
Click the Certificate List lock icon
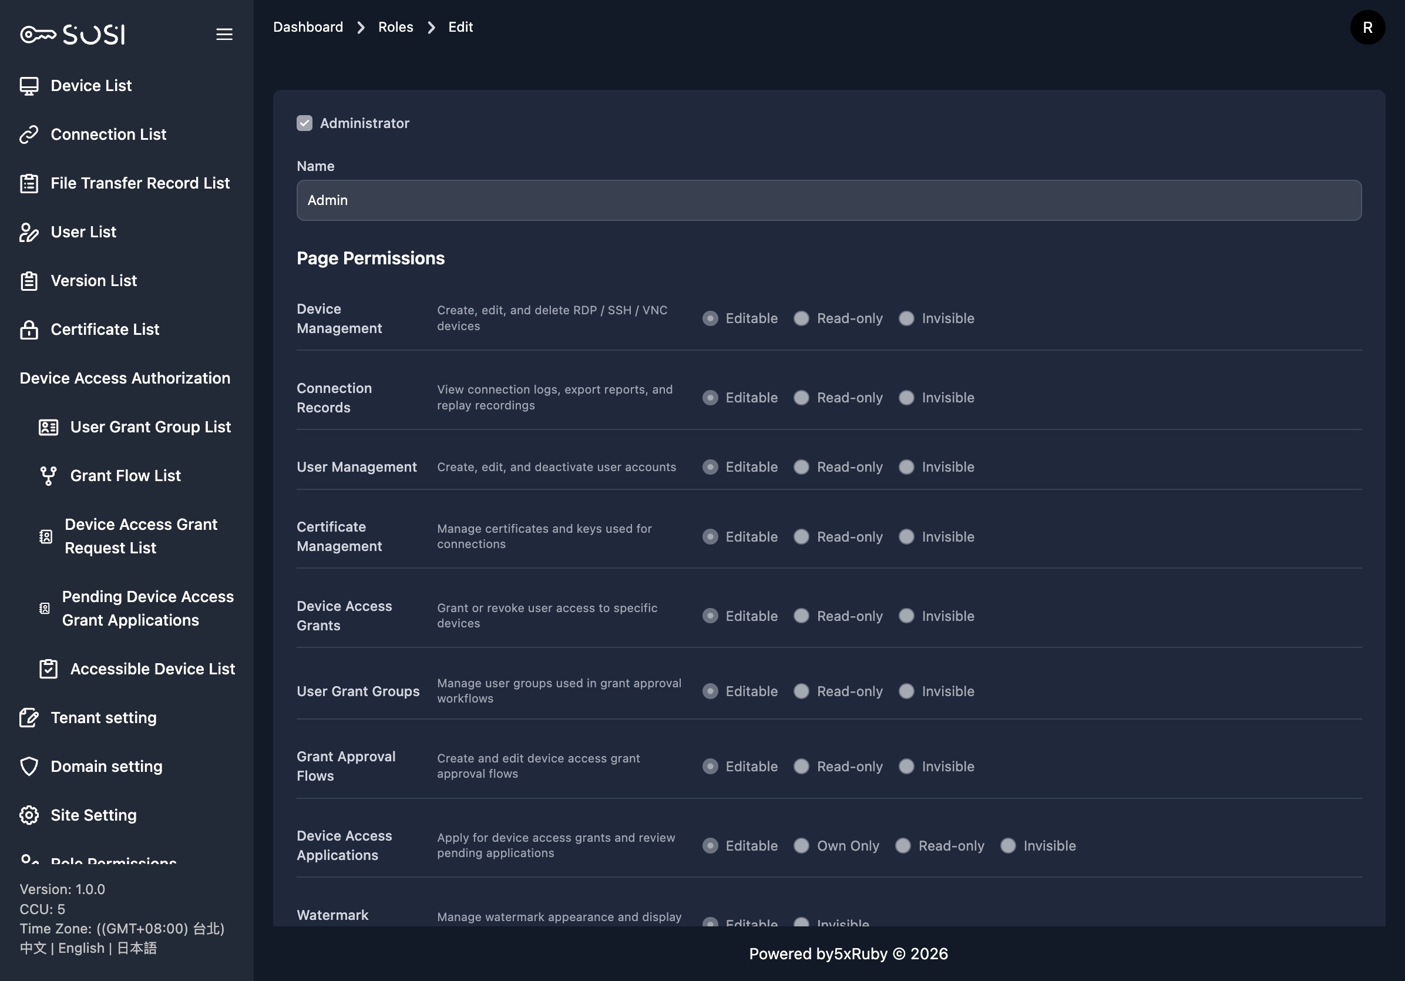[x=29, y=330]
